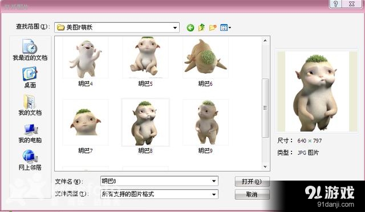Click the file name label 胡巴4
Image resolution: width=365 pixels, height=212 pixels.
(86, 83)
